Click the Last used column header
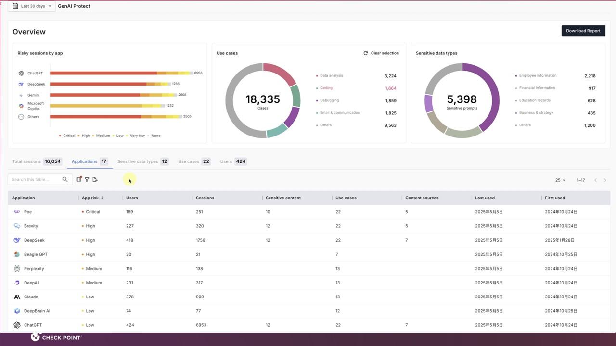Viewport: 616px width, 346px height. (x=485, y=198)
